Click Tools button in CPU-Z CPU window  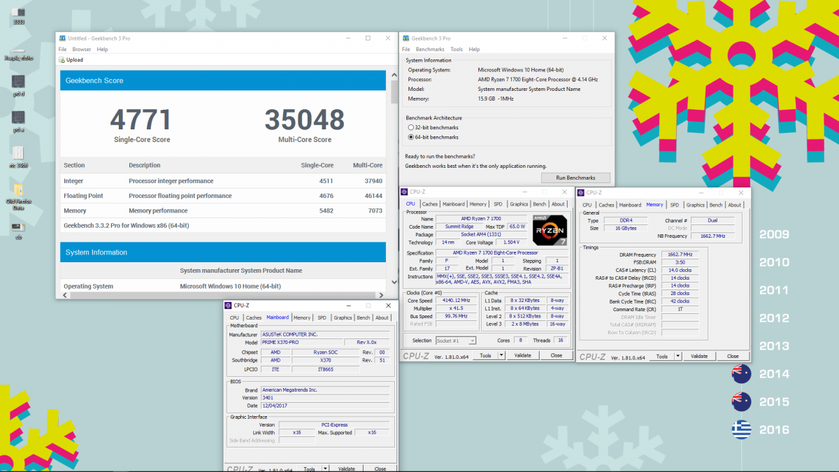click(x=485, y=355)
